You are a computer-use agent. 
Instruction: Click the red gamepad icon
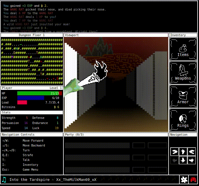click(193, 179)
